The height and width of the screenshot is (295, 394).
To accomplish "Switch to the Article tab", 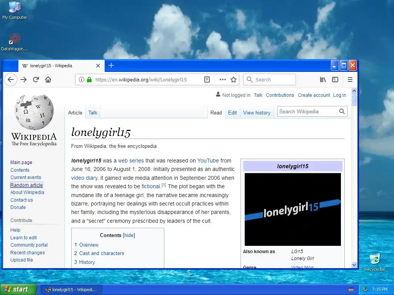I will click(75, 113).
